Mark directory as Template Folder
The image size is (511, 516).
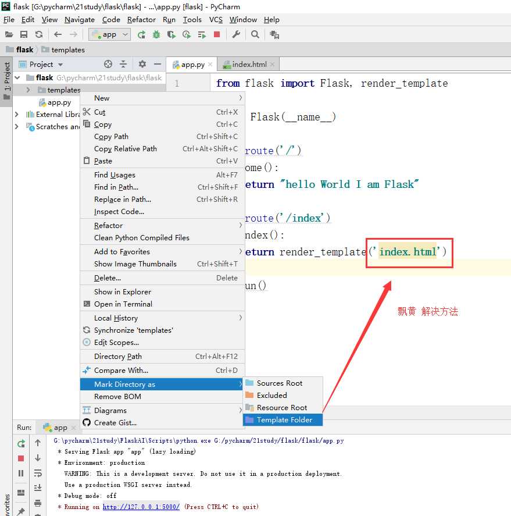283,419
